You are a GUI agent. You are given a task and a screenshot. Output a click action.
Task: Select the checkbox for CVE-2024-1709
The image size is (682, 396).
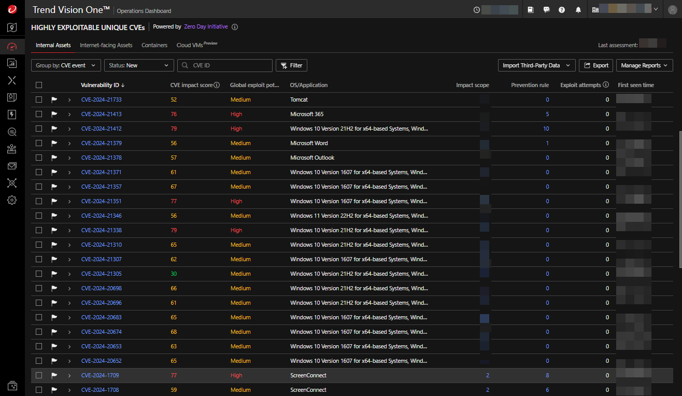pos(39,375)
